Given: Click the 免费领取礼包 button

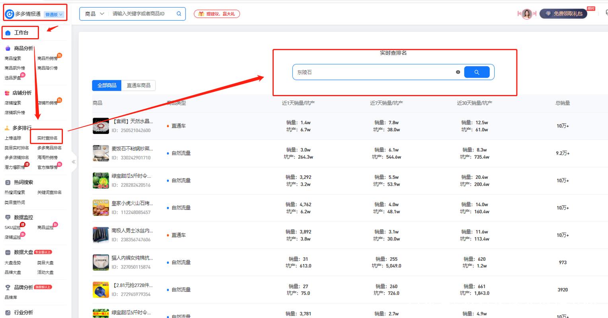Looking at the screenshot, I should (563, 14).
